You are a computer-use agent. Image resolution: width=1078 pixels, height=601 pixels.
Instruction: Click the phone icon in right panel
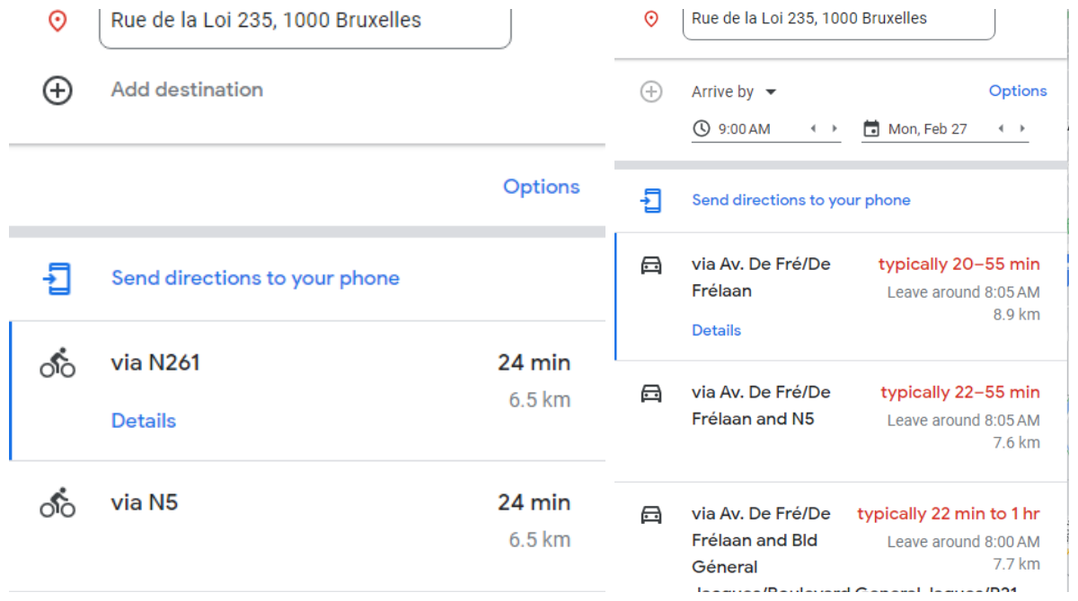(x=651, y=200)
